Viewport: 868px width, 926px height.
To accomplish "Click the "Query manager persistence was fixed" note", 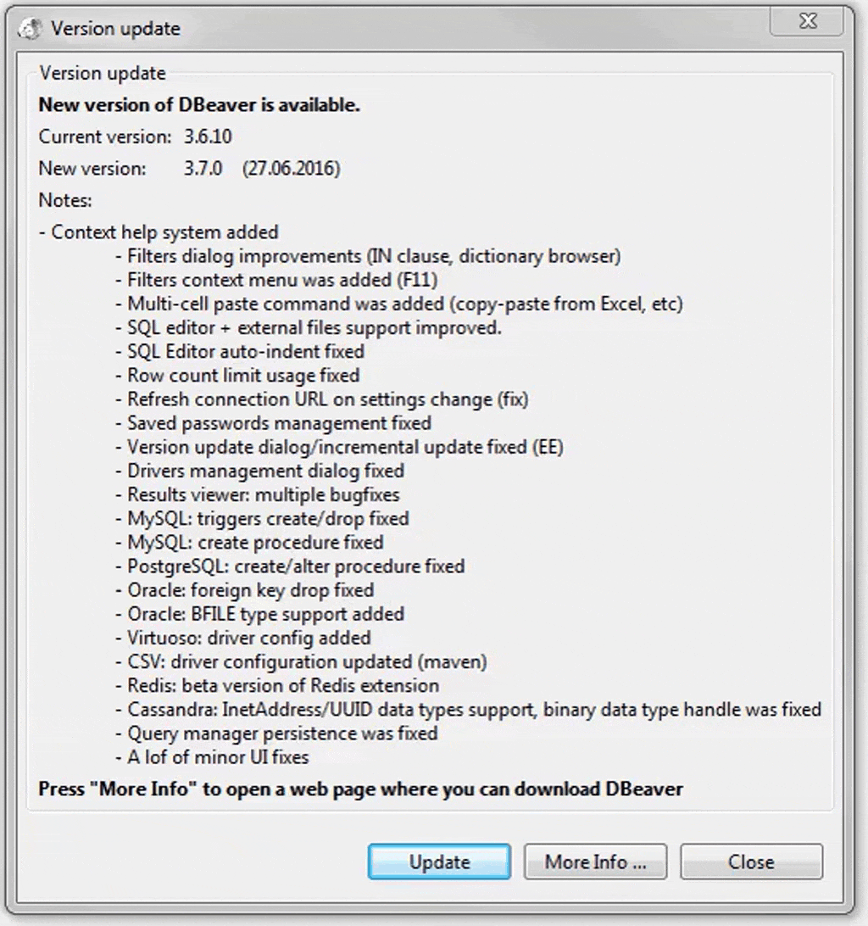I will click(281, 733).
